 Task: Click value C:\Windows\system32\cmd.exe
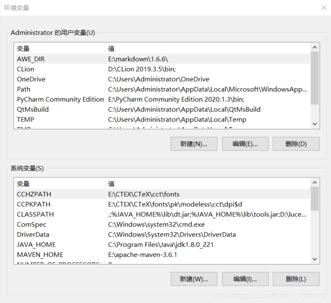pyautogui.click(x=157, y=225)
